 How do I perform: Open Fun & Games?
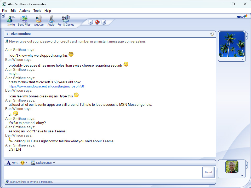(x=66, y=21)
